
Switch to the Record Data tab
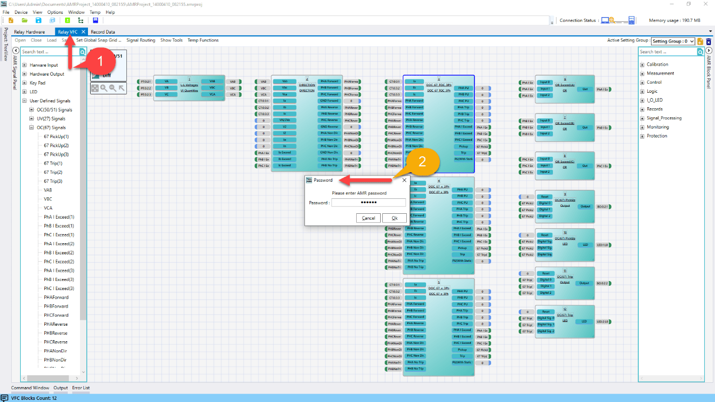click(x=103, y=32)
